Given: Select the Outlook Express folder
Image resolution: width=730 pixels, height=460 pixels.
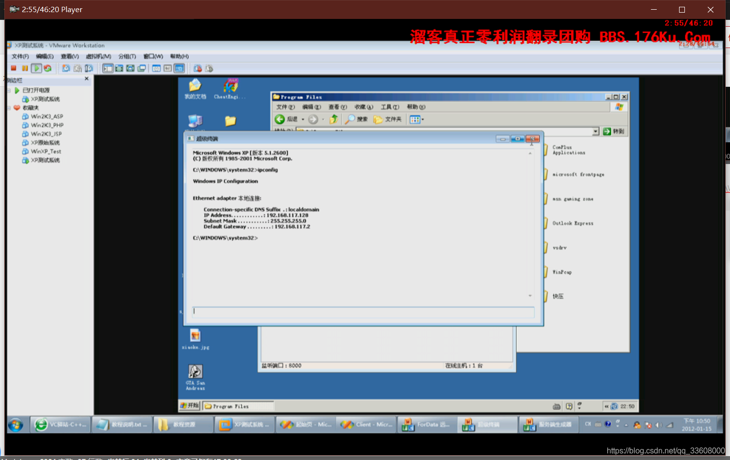Looking at the screenshot, I should [x=572, y=223].
